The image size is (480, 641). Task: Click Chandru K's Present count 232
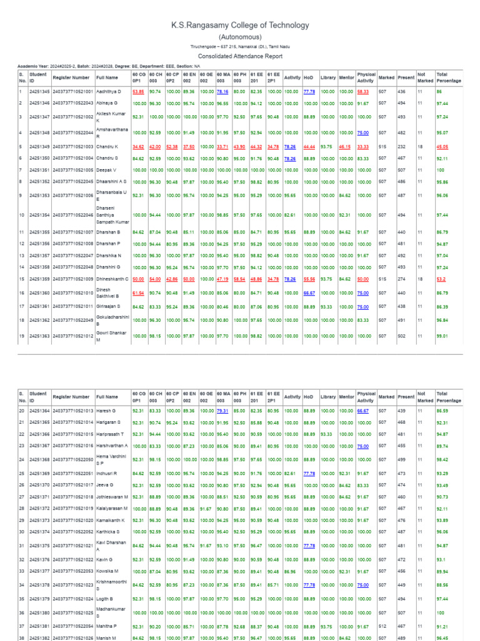402,146
